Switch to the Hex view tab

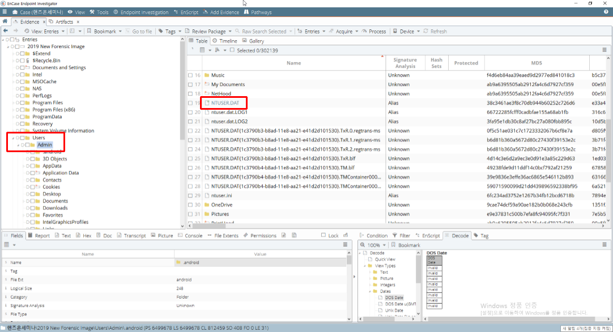pyautogui.click(x=84, y=236)
